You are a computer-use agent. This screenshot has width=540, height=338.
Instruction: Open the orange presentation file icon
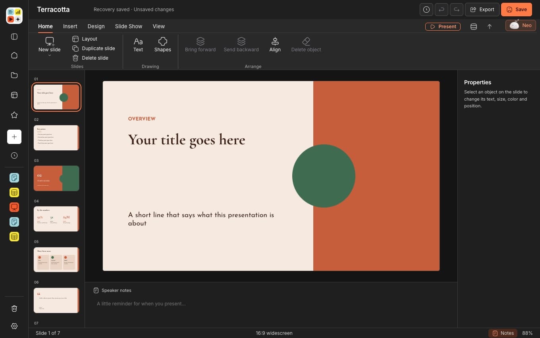14,207
